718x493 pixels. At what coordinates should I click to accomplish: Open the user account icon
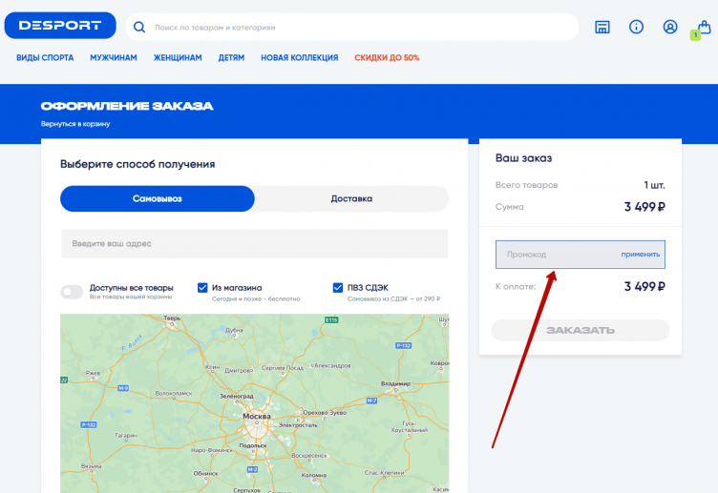[670, 27]
